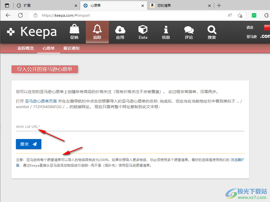Click the 导入公开的亚马逊心愿单 heading
Image resolution: width=270 pixels, height=202 pixels.
coord(45,69)
